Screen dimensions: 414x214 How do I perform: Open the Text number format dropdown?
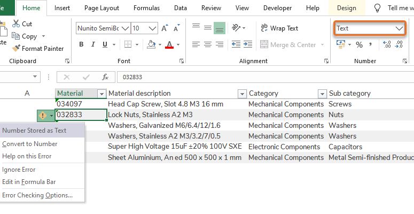(x=399, y=28)
